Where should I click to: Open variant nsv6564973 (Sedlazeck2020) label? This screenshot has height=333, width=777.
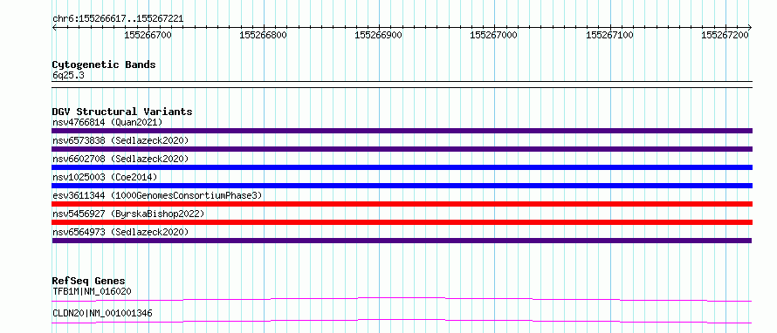coord(120,232)
